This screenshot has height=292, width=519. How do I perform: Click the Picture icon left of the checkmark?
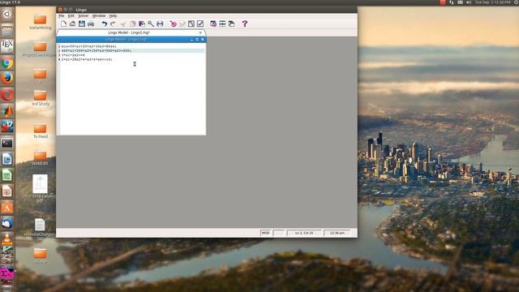pos(191,24)
